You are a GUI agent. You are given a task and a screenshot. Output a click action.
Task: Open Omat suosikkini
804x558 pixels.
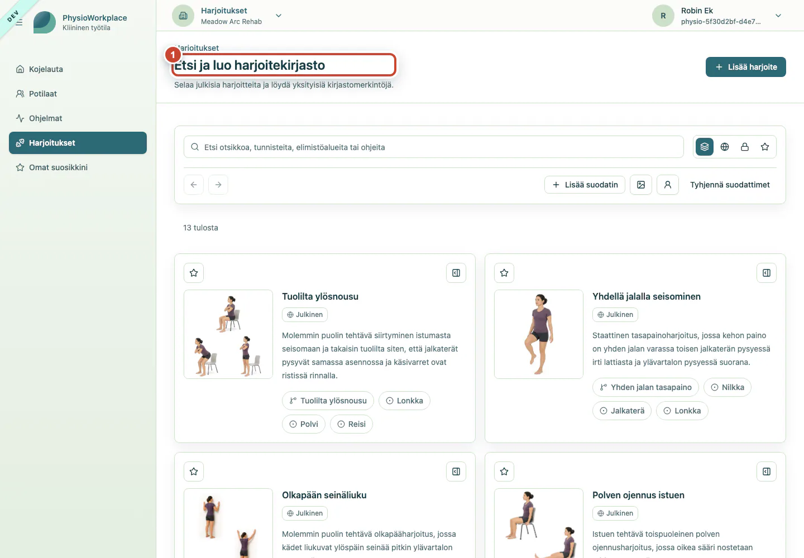(x=78, y=167)
